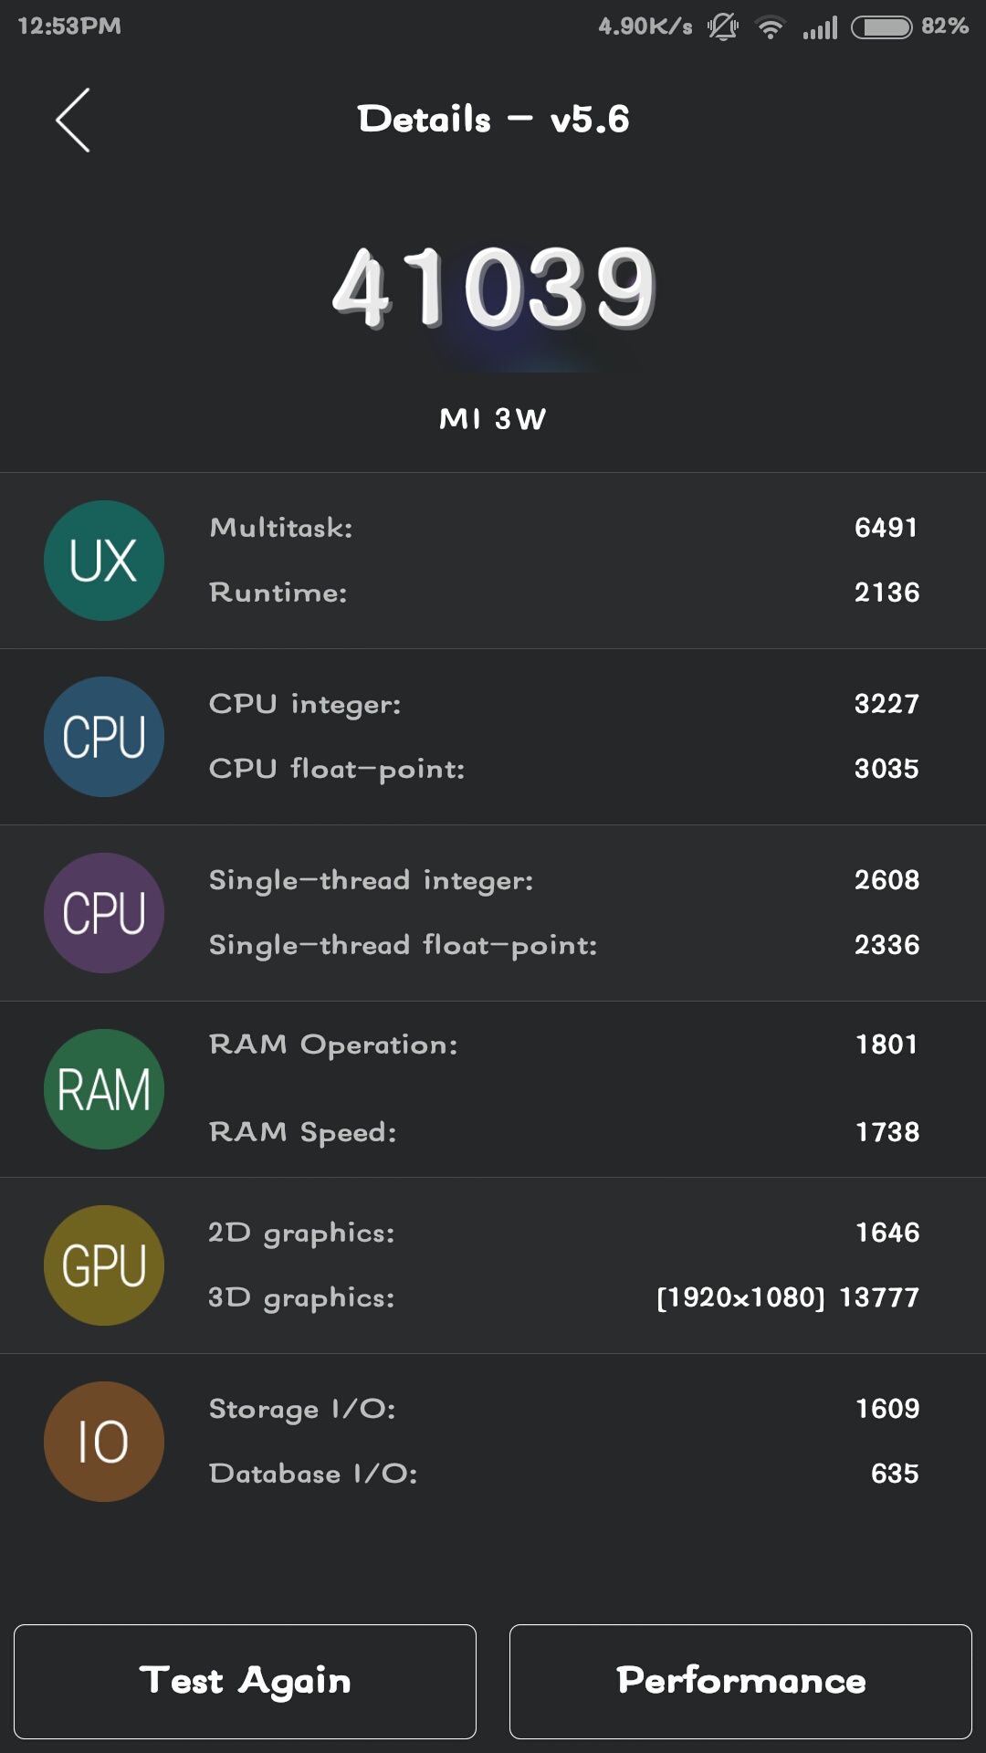This screenshot has height=1753, width=986.
Task: Tap the MI 3W device name
Action: coord(493,419)
